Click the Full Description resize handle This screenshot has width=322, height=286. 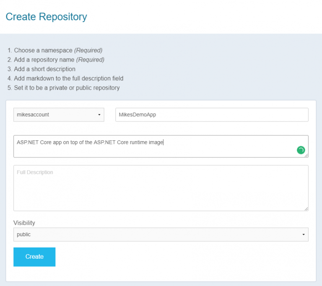click(306, 209)
